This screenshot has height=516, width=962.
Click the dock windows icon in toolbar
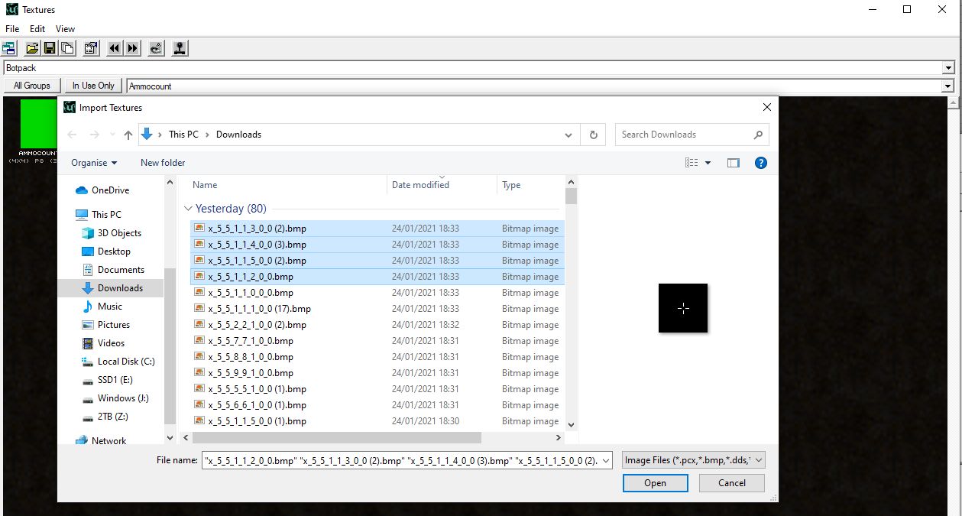coord(9,48)
